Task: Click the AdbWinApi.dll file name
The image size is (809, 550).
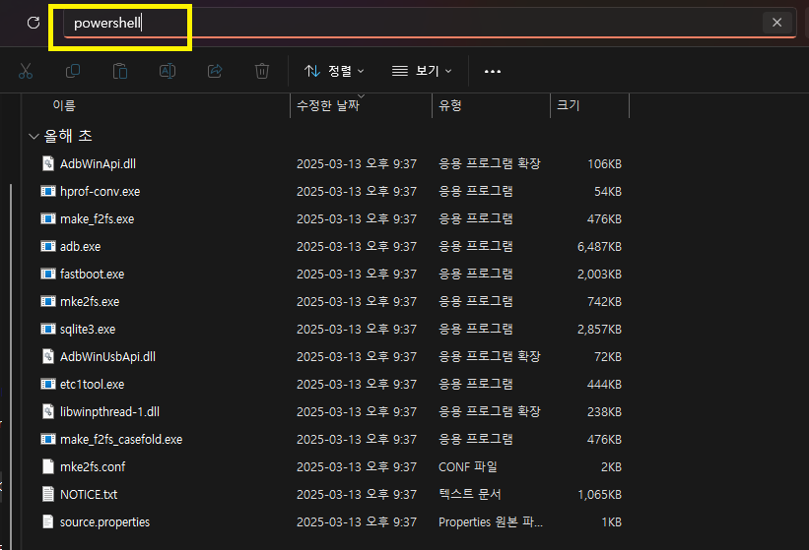Action: [x=98, y=163]
